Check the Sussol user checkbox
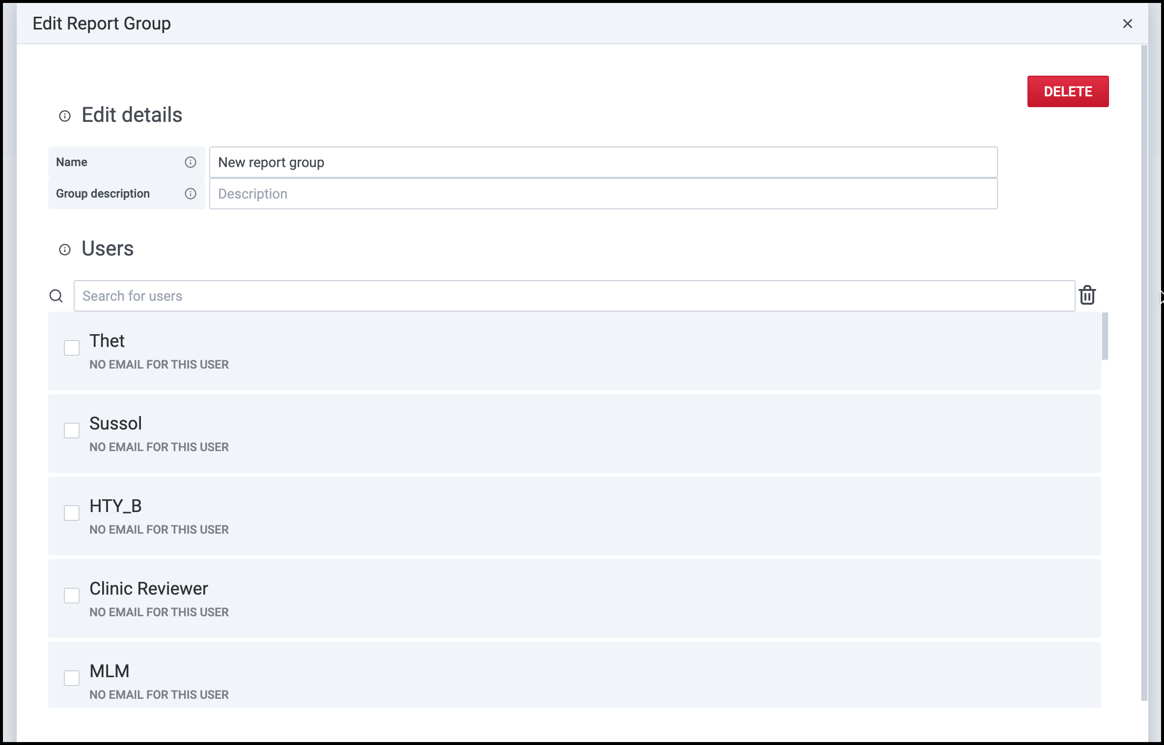 pyautogui.click(x=72, y=430)
